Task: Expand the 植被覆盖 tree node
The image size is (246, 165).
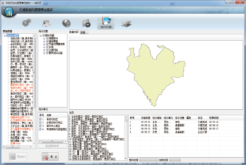Action: click(x=44, y=41)
